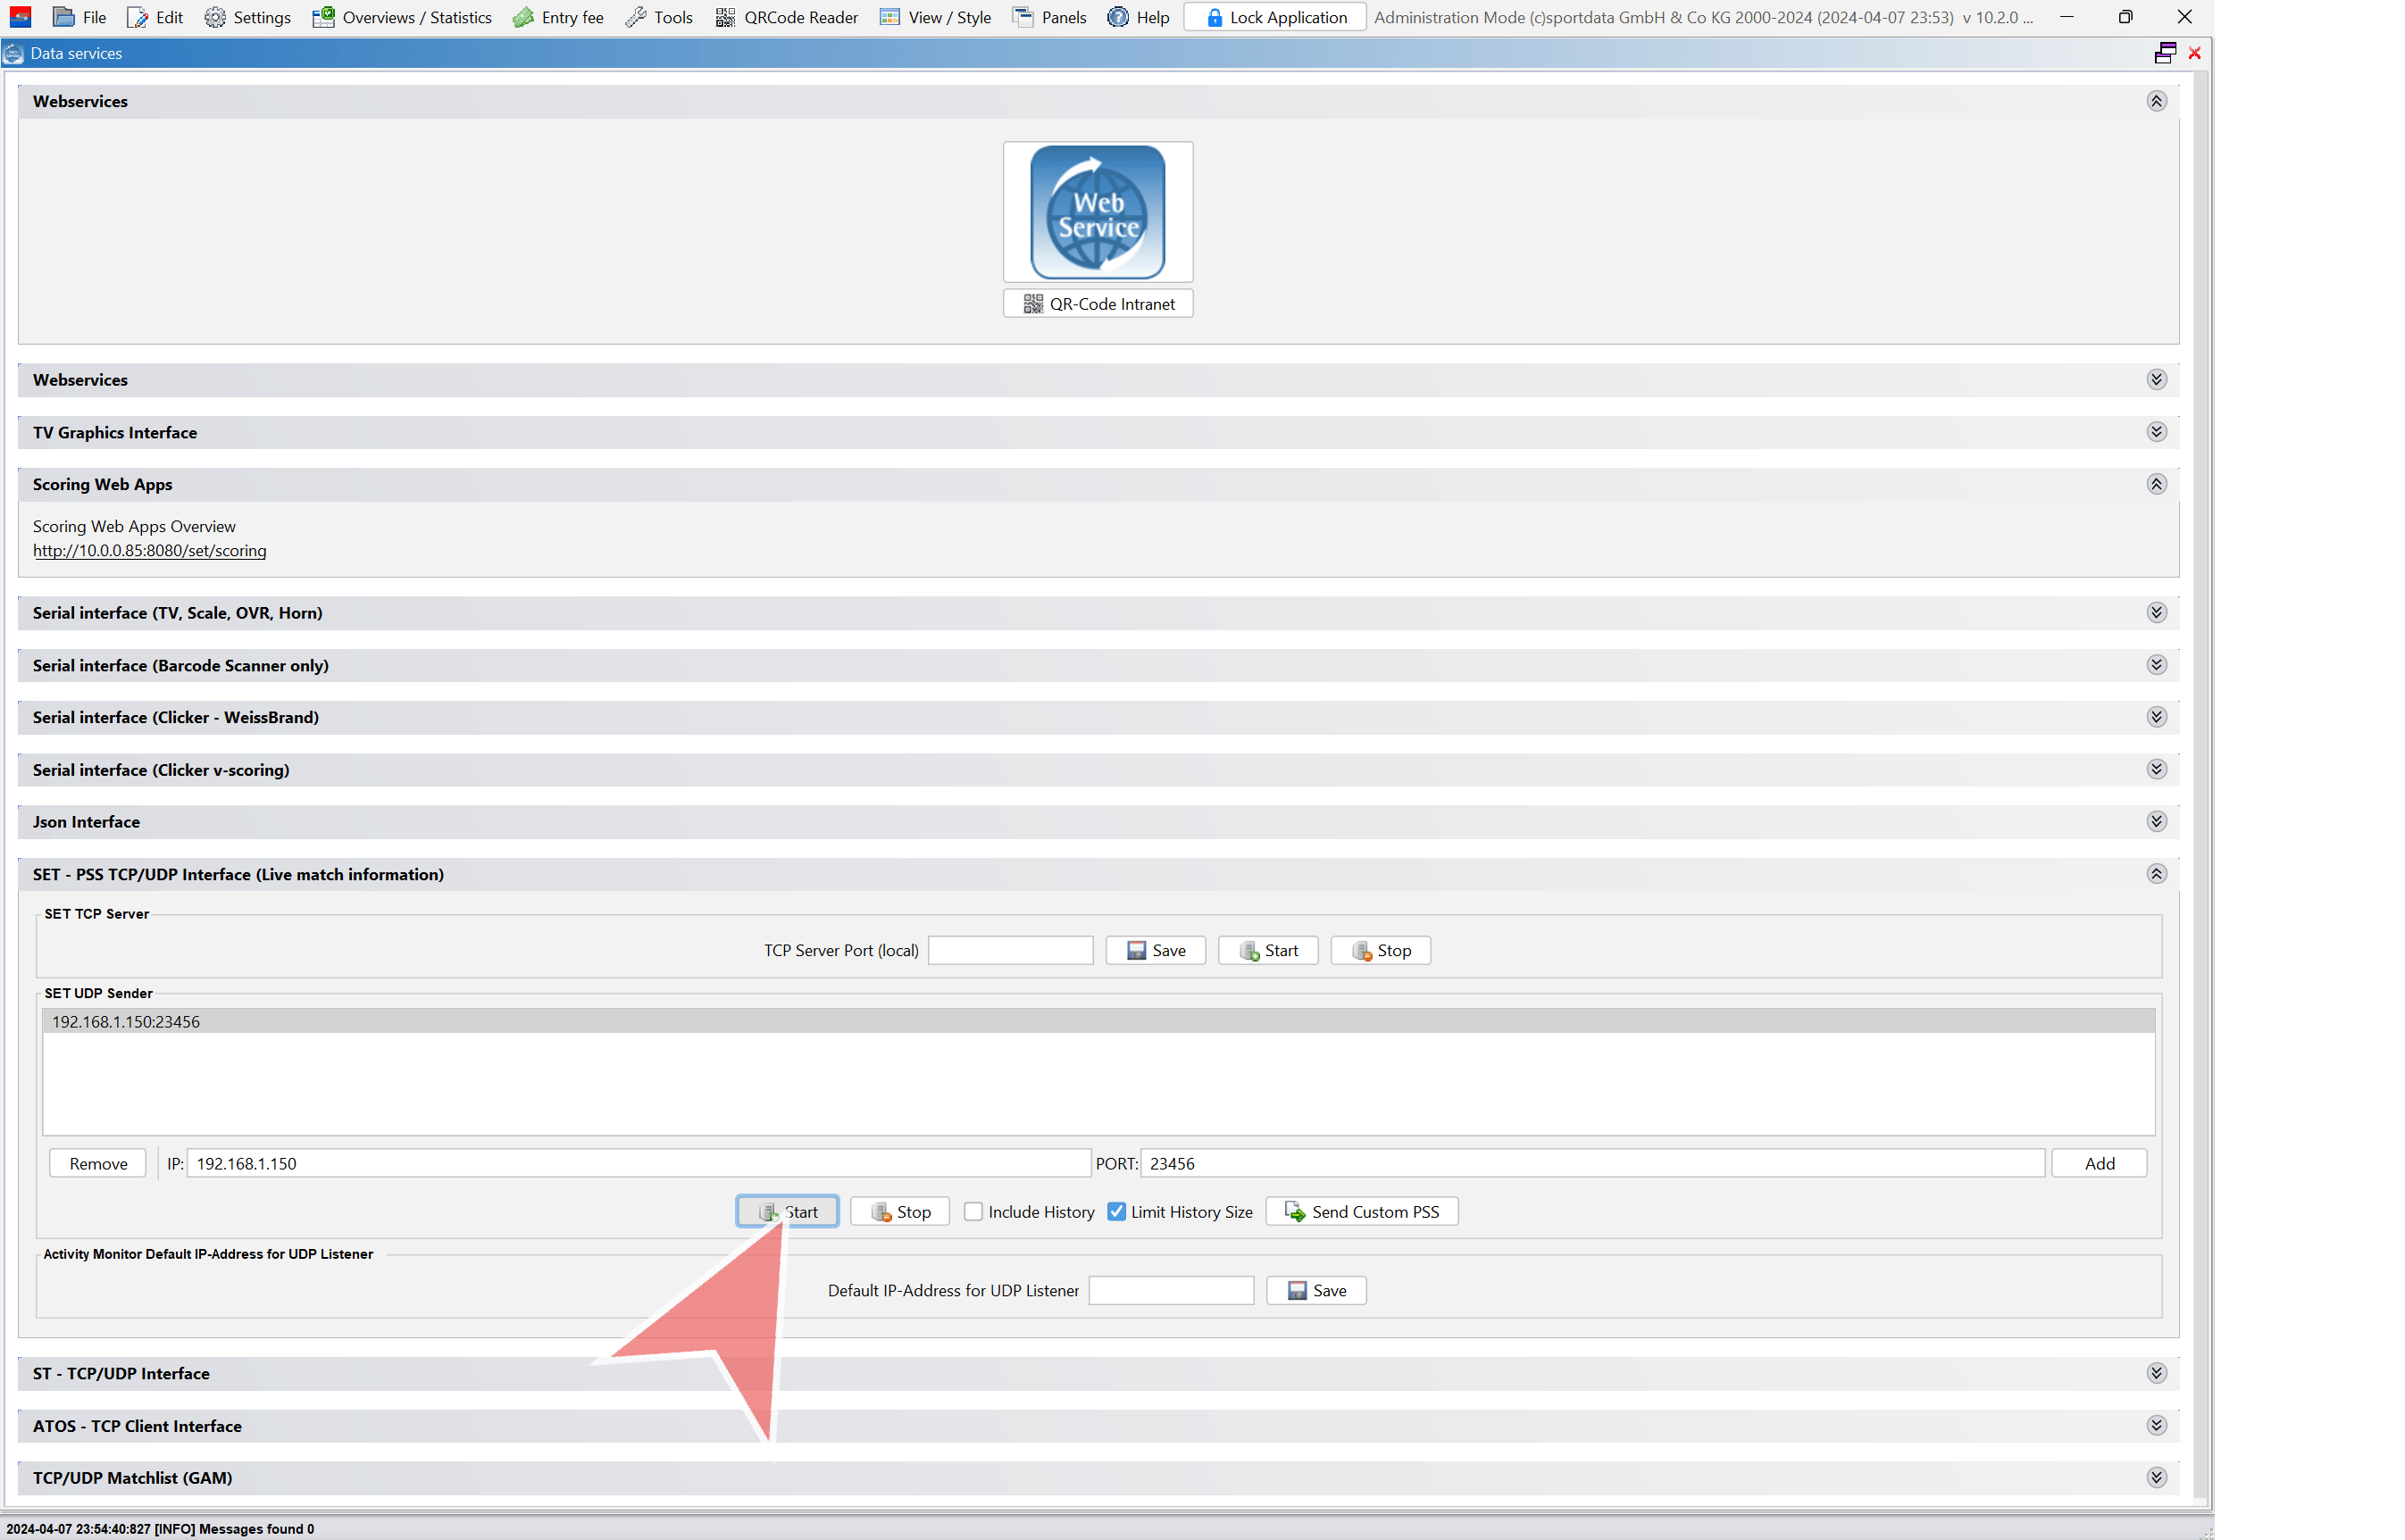Collapse the Scoring Web Apps section
The image size is (2405, 1540).
tap(2156, 484)
